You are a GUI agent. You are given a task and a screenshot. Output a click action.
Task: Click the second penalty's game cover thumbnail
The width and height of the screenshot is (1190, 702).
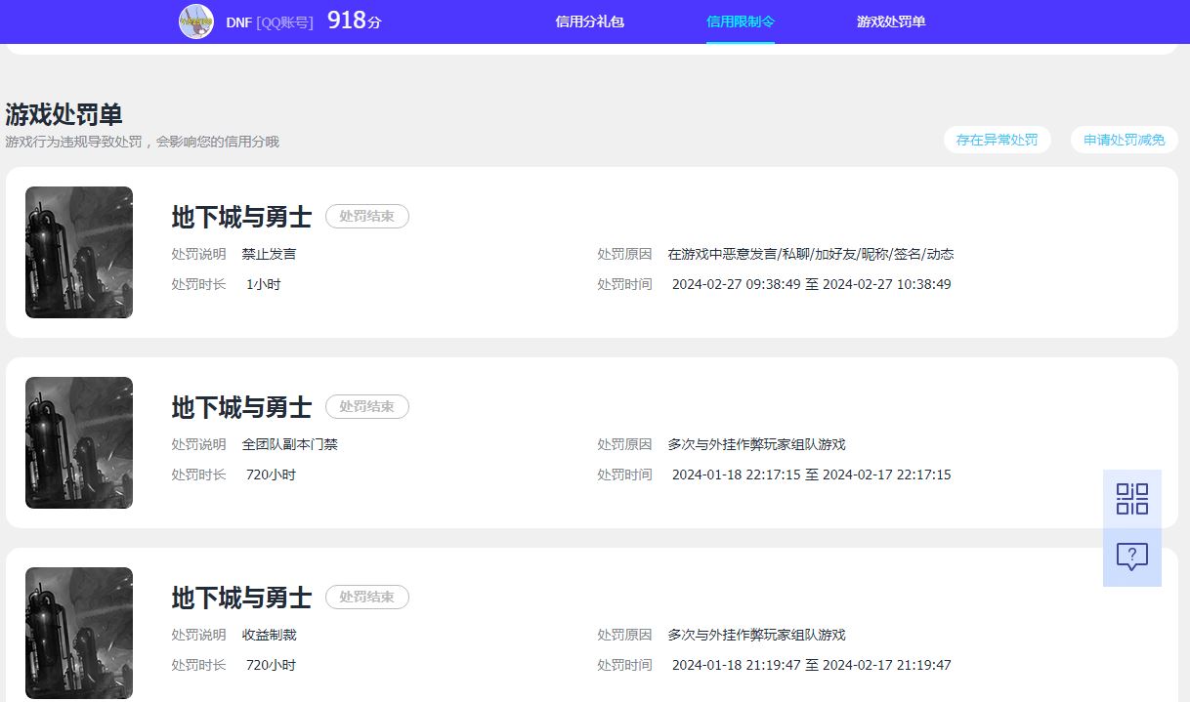click(x=78, y=442)
